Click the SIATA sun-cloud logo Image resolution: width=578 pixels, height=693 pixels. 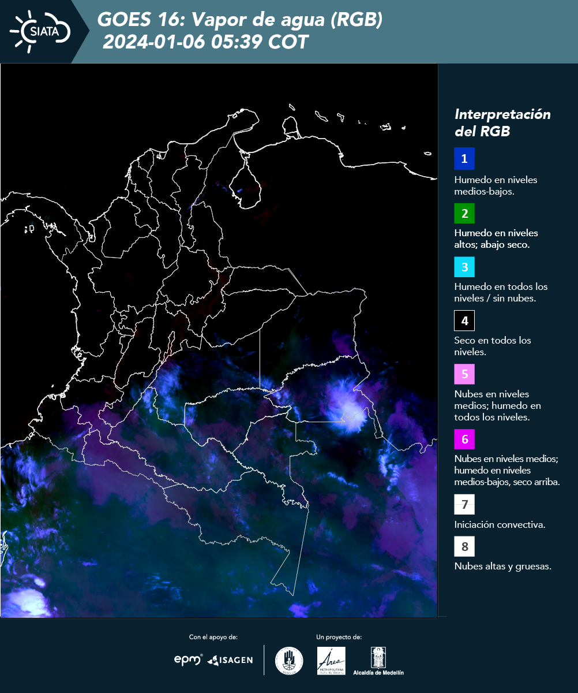point(39,31)
